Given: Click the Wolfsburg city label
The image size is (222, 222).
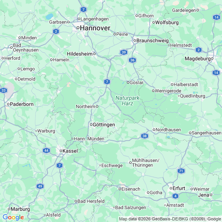Looking at the screenshot, I should coord(167,22).
